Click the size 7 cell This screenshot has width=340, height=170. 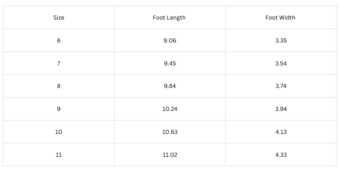pos(59,64)
